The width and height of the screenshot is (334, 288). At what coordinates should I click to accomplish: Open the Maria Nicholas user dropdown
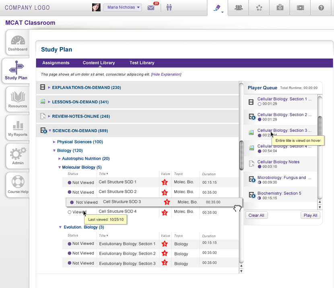click(x=123, y=7)
